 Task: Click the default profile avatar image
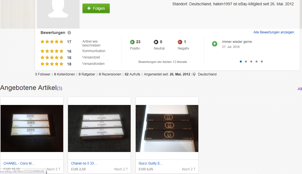(x=58, y=14)
